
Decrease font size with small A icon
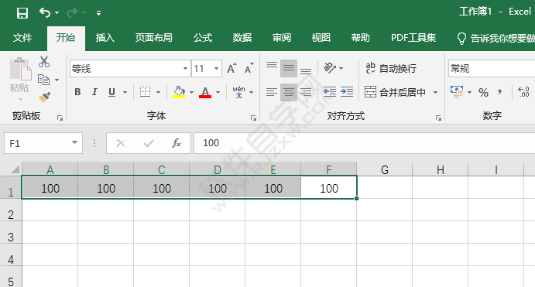(x=249, y=69)
